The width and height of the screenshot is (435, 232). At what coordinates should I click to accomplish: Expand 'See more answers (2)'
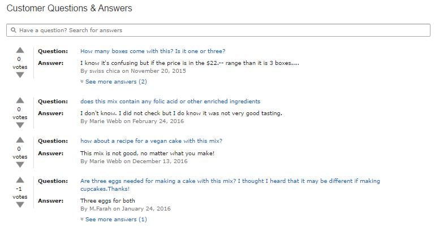116,82
